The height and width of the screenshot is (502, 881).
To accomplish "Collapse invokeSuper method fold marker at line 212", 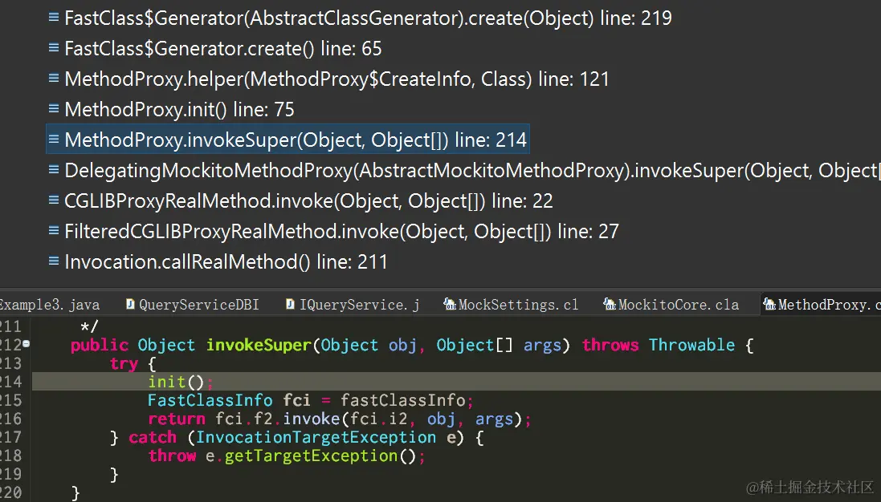I will [27, 344].
